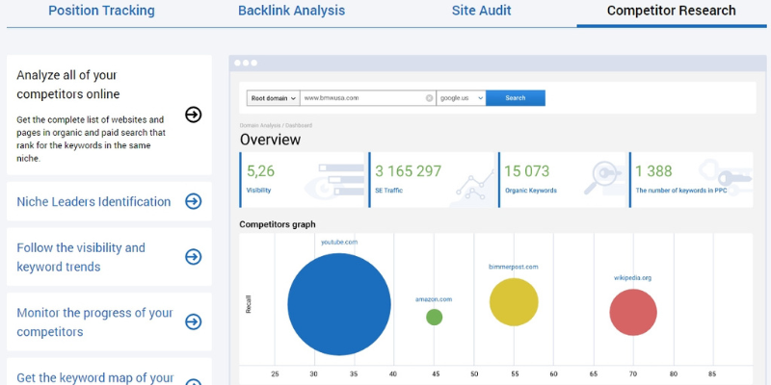Image resolution: width=771 pixels, height=385 pixels.
Task: Click the wikipedia.org label on the graph
Action: [x=633, y=278]
